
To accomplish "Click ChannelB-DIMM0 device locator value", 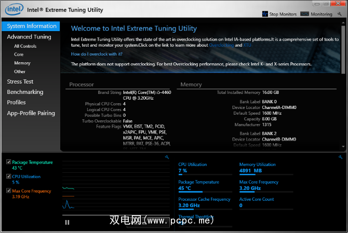I will point(279,139).
